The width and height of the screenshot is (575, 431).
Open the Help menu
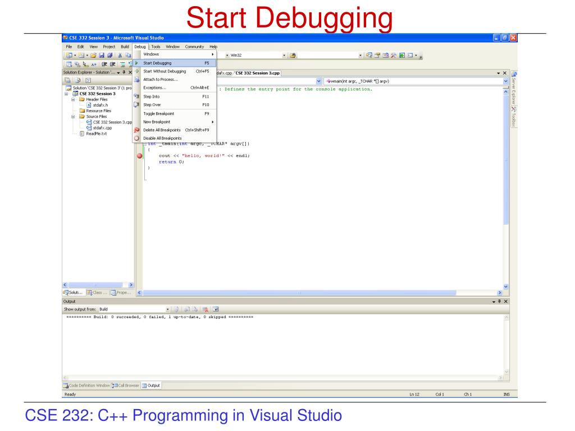213,47
